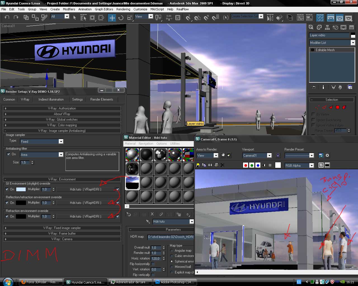Open the Rendering menu

[x=123, y=9]
